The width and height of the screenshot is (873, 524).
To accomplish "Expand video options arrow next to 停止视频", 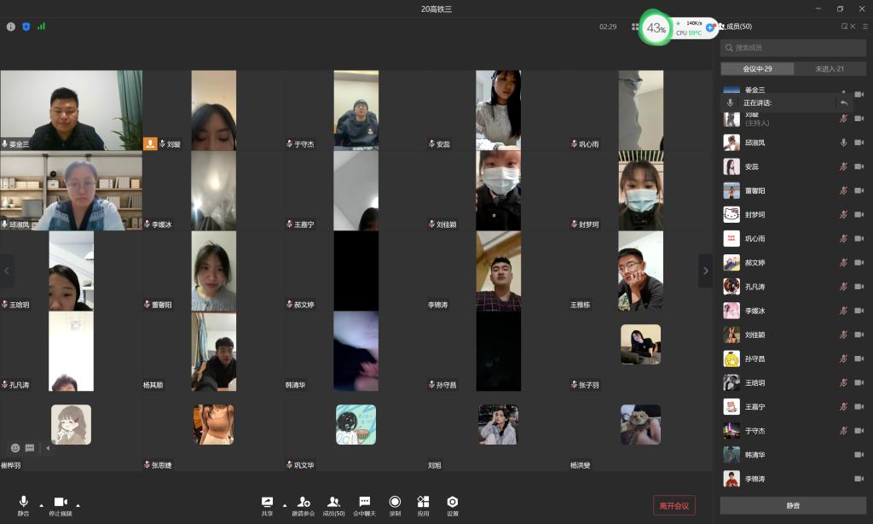I will 78,505.
